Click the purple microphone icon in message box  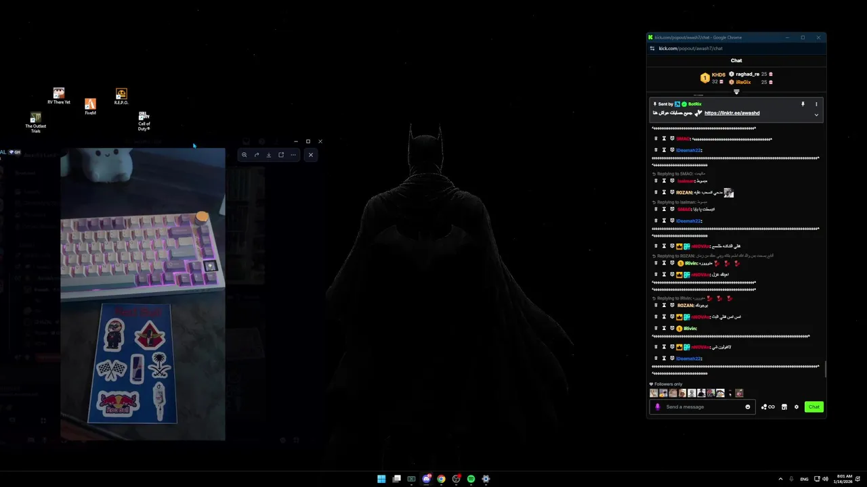point(657,407)
